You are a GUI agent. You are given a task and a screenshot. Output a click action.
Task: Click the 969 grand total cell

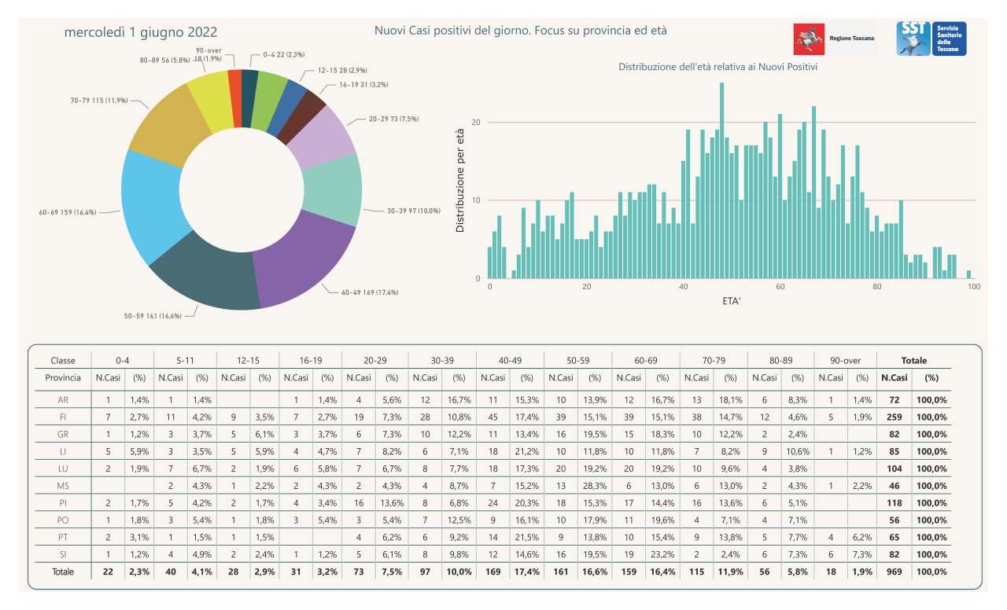click(894, 571)
